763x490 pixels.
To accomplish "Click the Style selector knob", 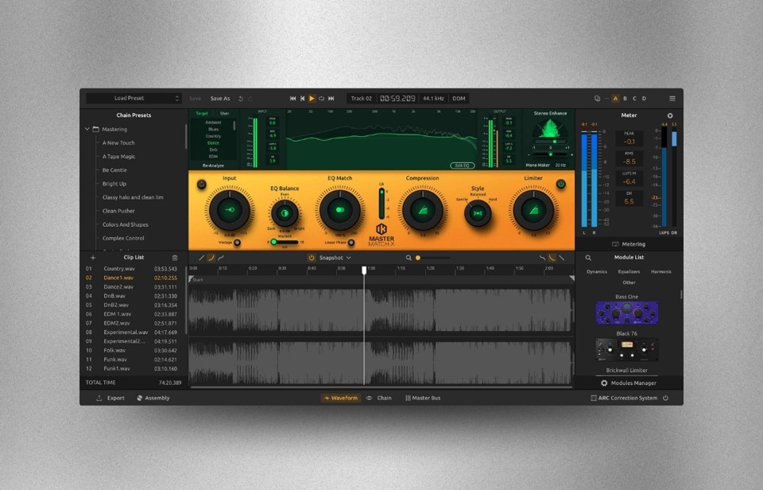I will [x=478, y=213].
